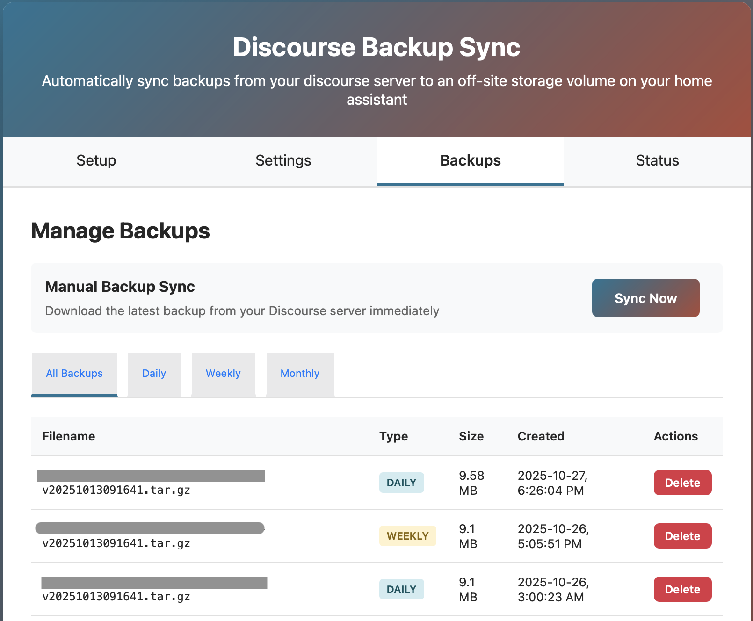Select the Backups tab
This screenshot has width=753, height=621.
[470, 161]
